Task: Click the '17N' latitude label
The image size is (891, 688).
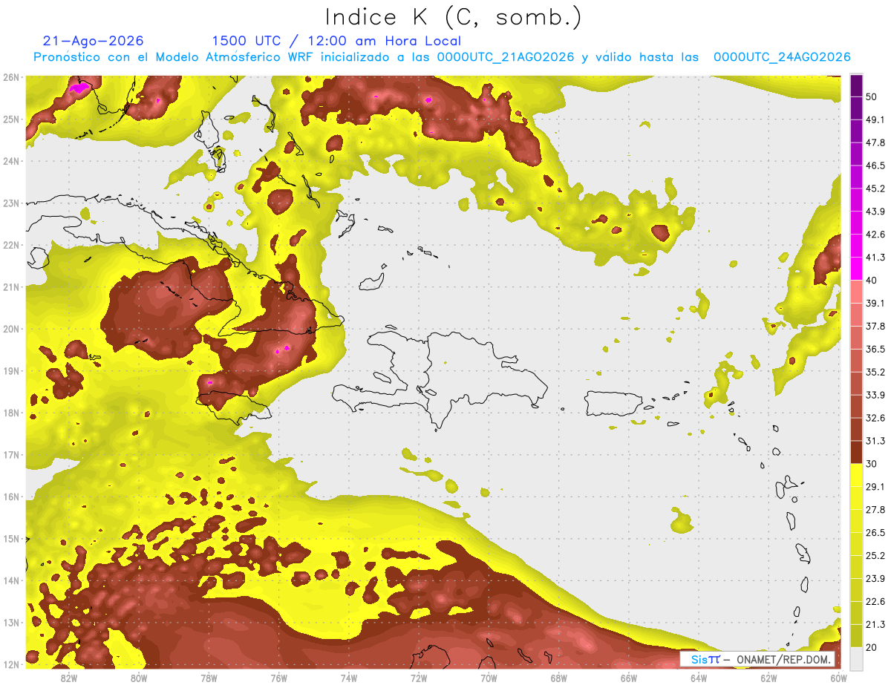Action: (x=10, y=455)
